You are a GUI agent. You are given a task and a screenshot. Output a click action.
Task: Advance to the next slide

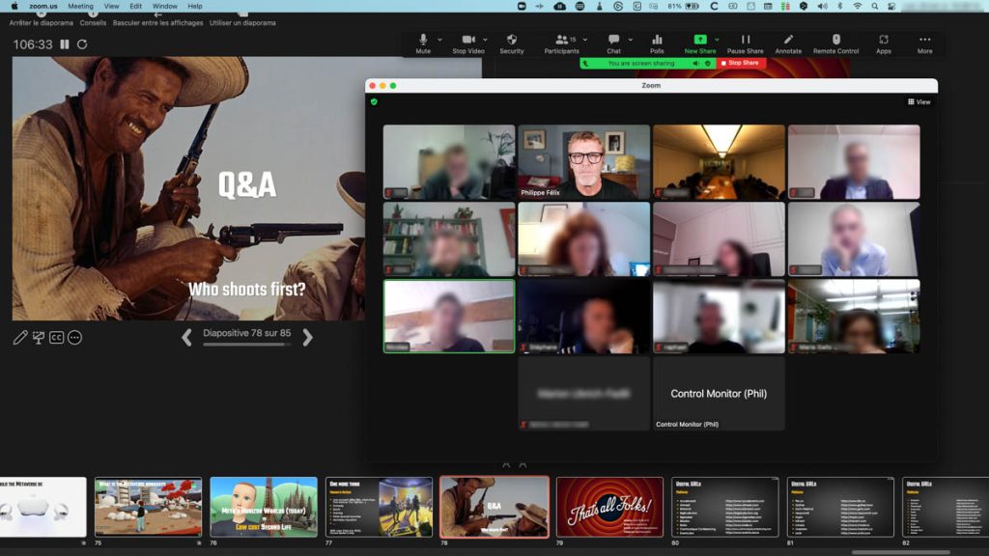307,337
